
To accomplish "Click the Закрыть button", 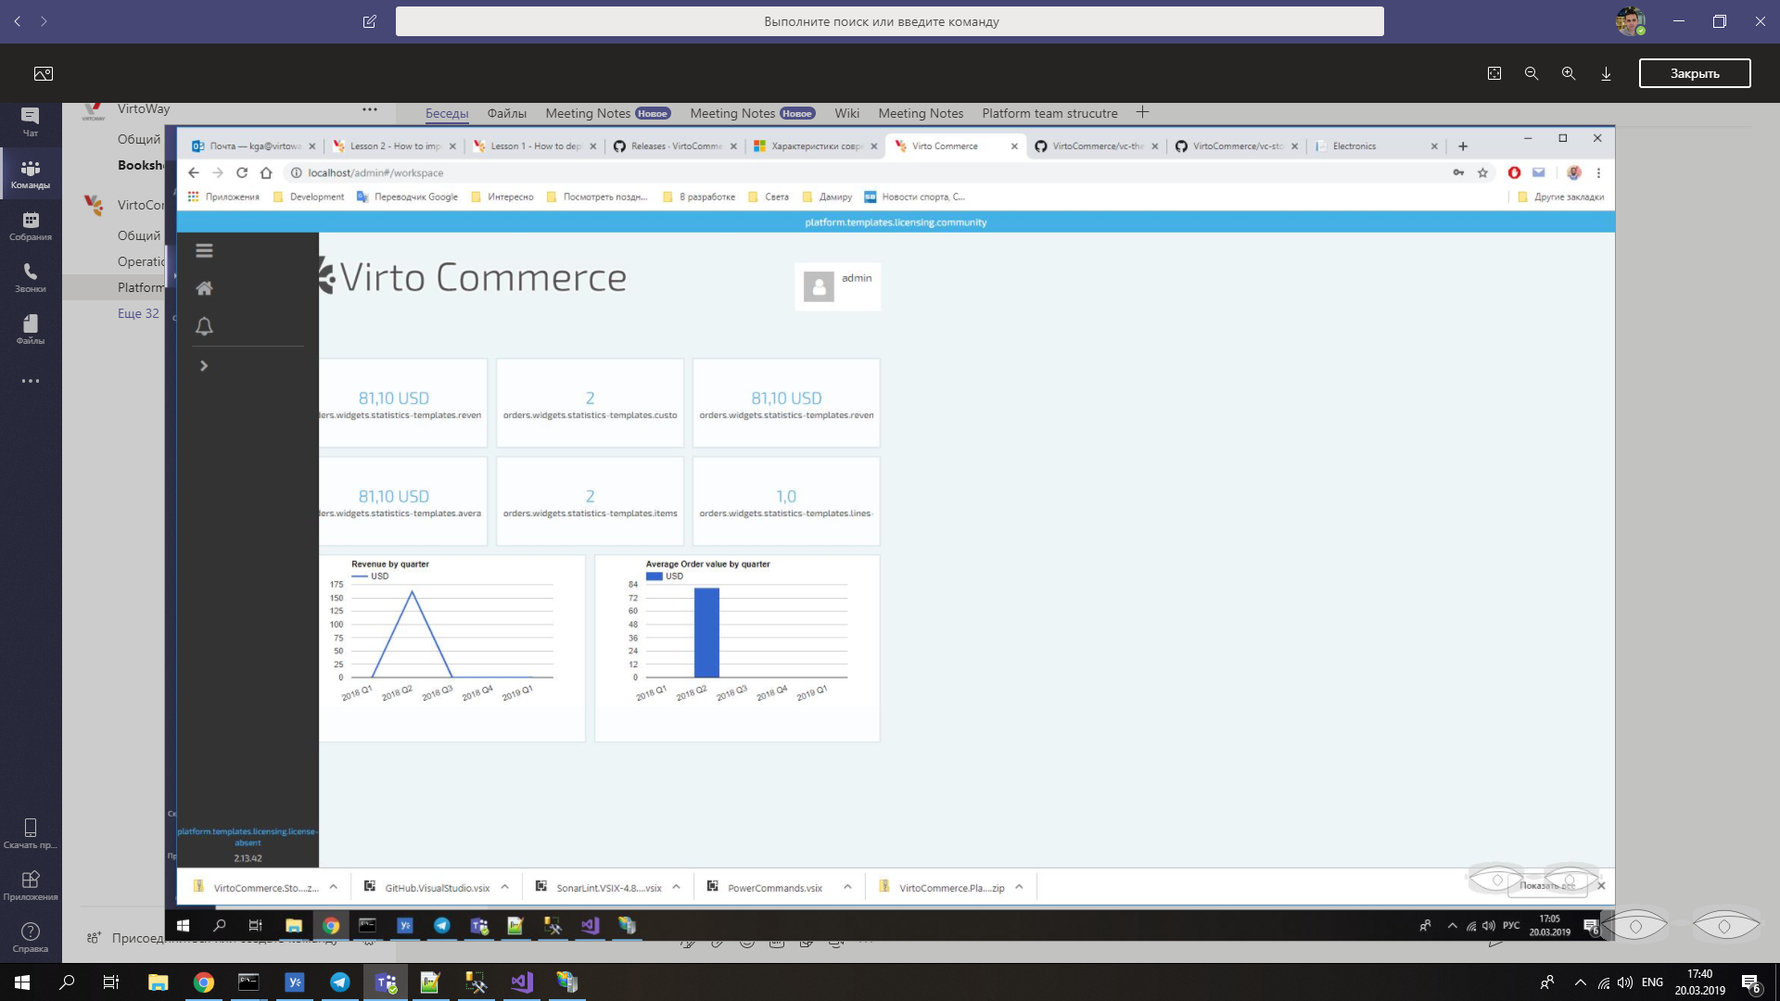I will [x=1695, y=73].
